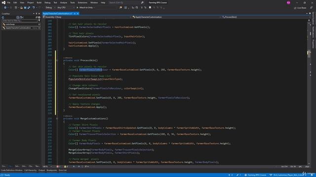Viewport: 316px width, 177px height.
Task: Click the CodeMaid filter funnel icon
Action: (39, 21)
